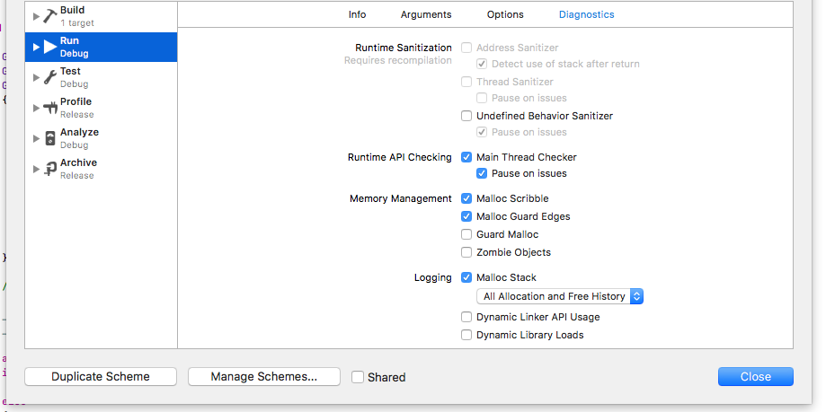The image size is (826, 412).
Task: Select the Analyze icon
Action: (x=50, y=138)
